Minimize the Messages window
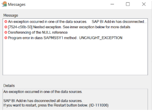 pos(112,4)
